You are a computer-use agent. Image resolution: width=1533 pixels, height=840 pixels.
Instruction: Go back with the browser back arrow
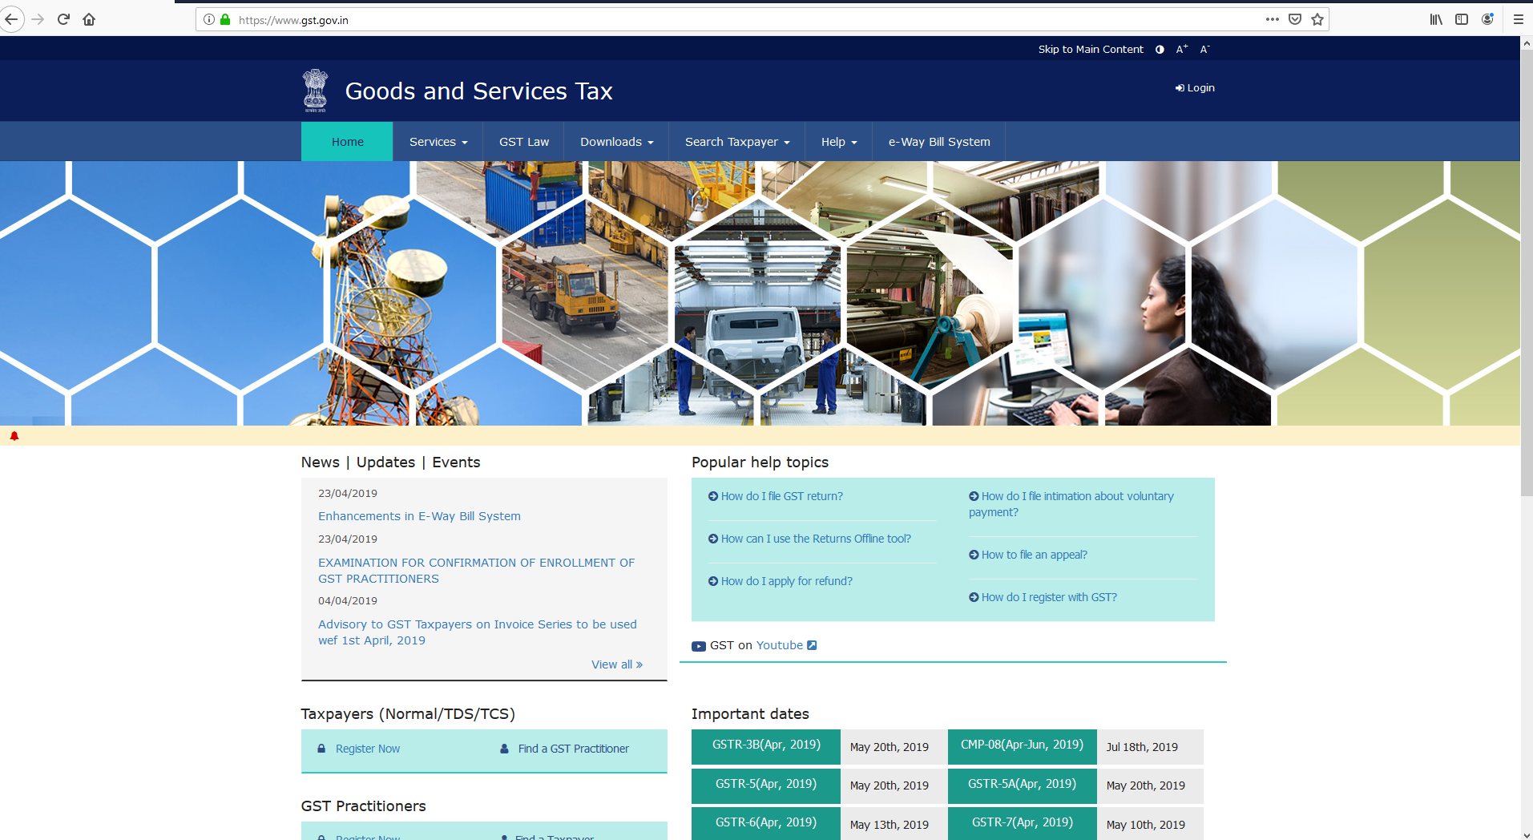pyautogui.click(x=11, y=19)
